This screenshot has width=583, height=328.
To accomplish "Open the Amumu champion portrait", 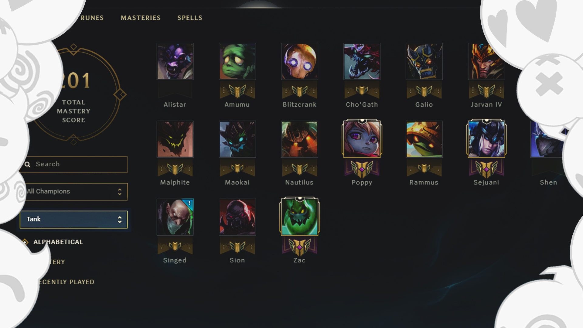I will (x=237, y=61).
